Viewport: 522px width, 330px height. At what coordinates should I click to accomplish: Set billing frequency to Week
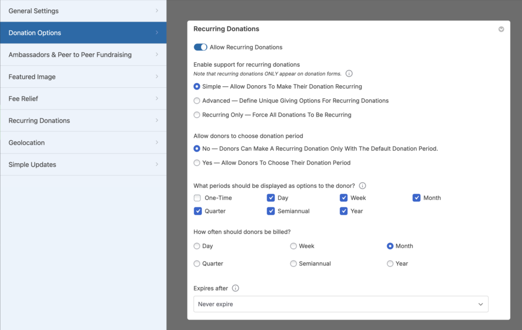[293, 246]
